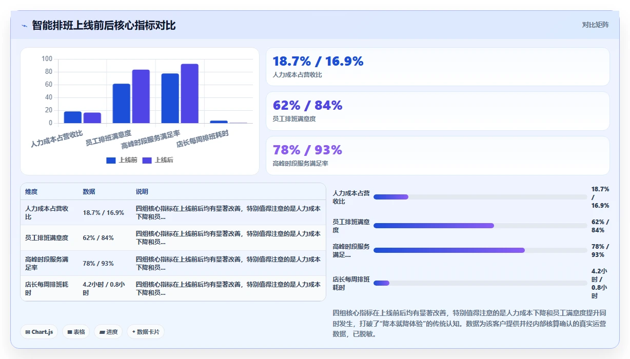Image resolution: width=630 pixels, height=359 pixels.
Task: Click the 数据 column header
Action: coord(89,192)
